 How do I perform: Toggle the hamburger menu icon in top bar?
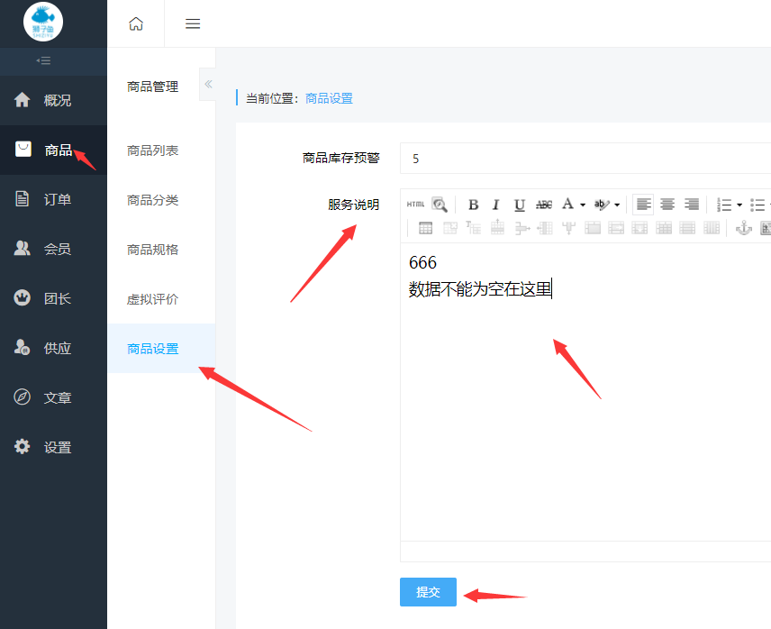click(193, 23)
